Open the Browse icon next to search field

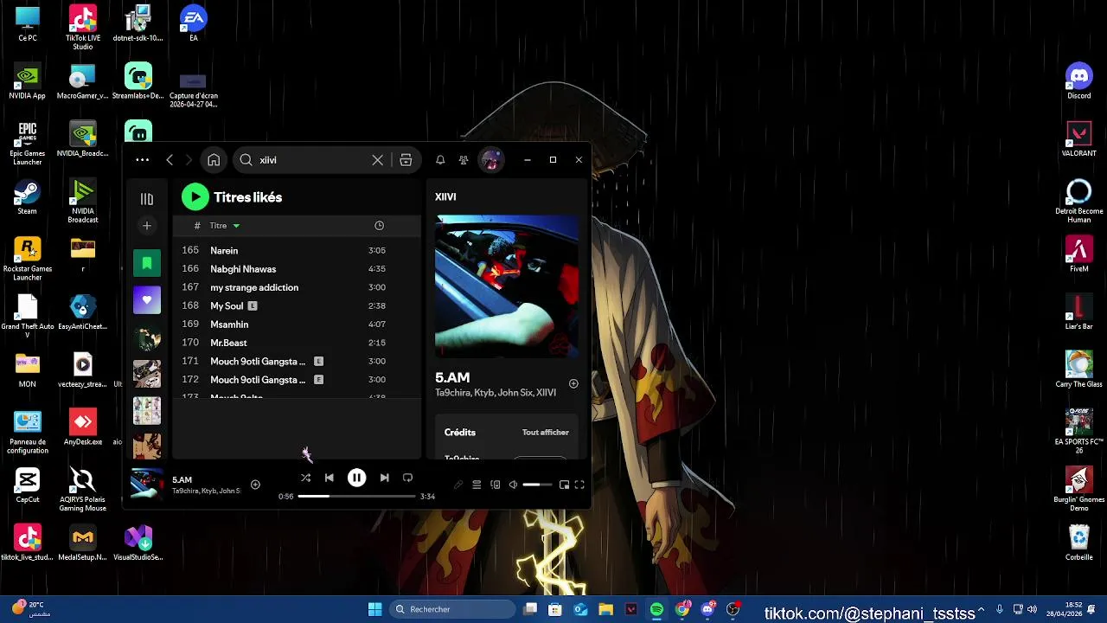click(406, 160)
